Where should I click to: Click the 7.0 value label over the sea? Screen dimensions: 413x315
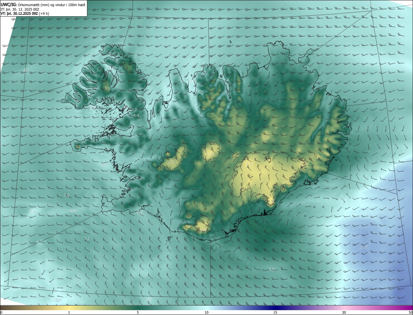click(x=66, y=195)
